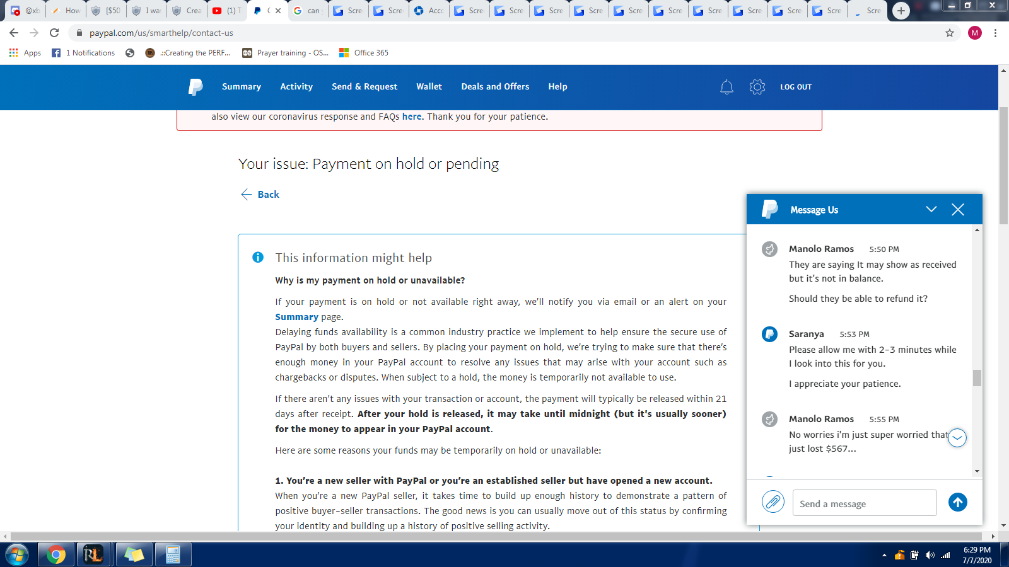Follow the 'here' coronavirus FAQs link
Viewport: 1009px width, 567px height.
(x=412, y=117)
